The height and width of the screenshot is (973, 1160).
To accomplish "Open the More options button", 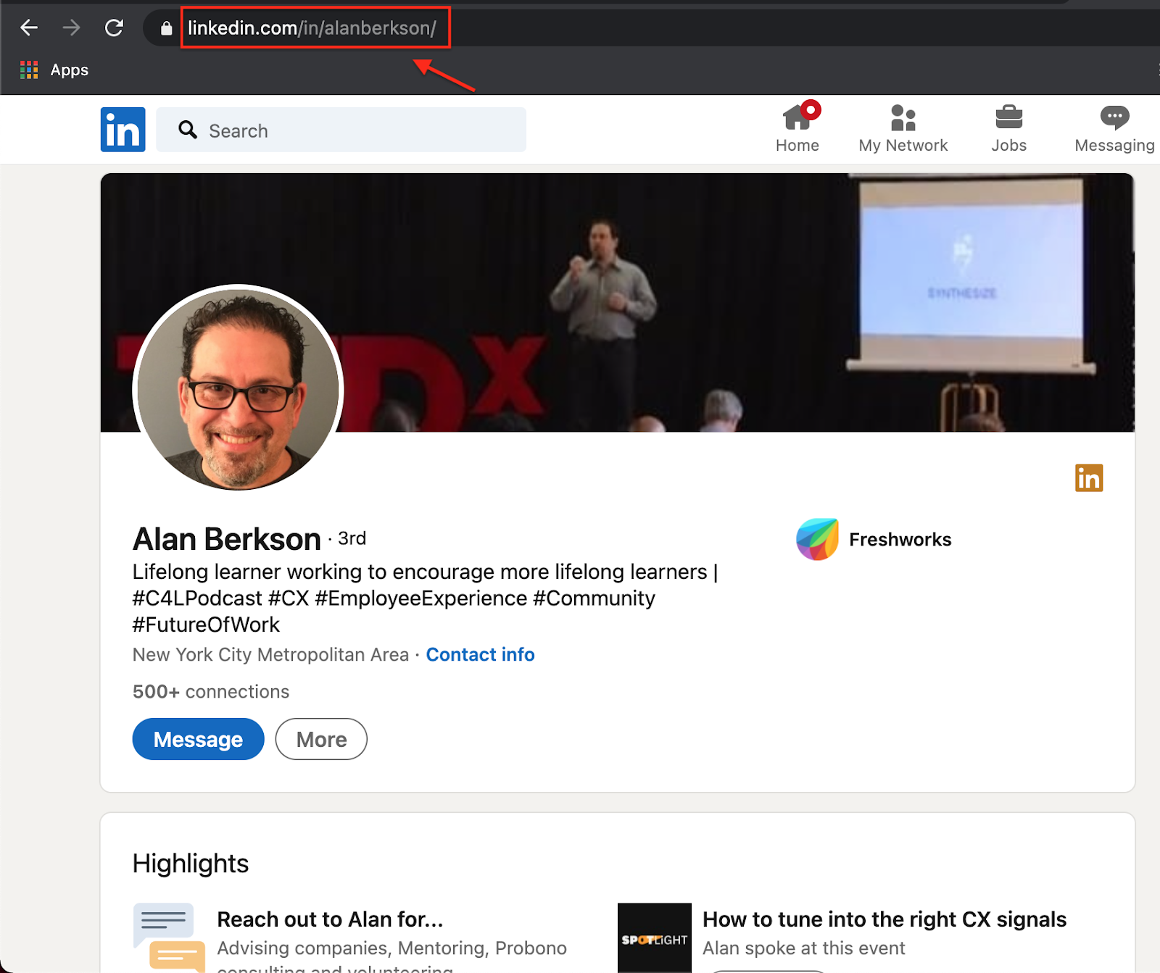I will click(321, 739).
